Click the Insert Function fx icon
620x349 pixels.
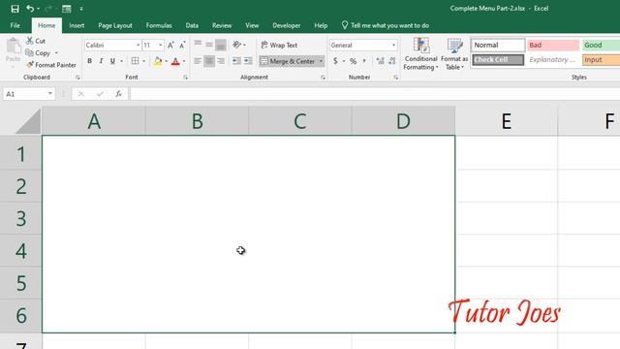(118, 94)
